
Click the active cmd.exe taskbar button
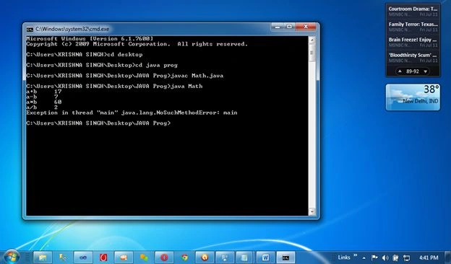[x=286, y=258]
